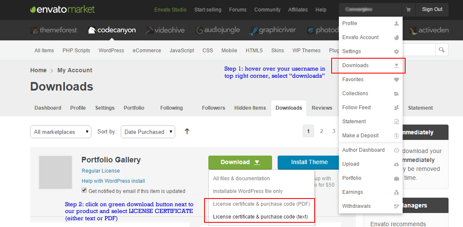
Task: Click the Install Theme button
Action: [x=309, y=162]
